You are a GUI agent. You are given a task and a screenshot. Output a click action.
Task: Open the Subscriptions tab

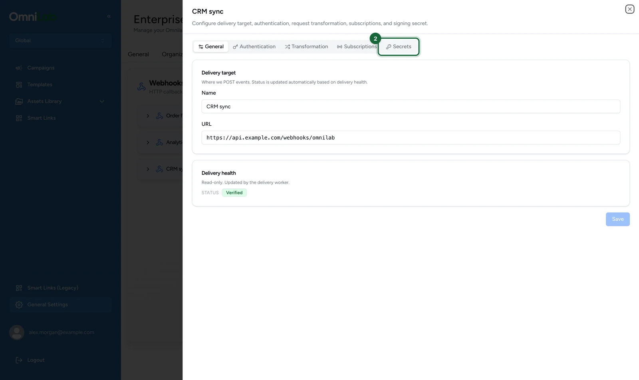[357, 47]
